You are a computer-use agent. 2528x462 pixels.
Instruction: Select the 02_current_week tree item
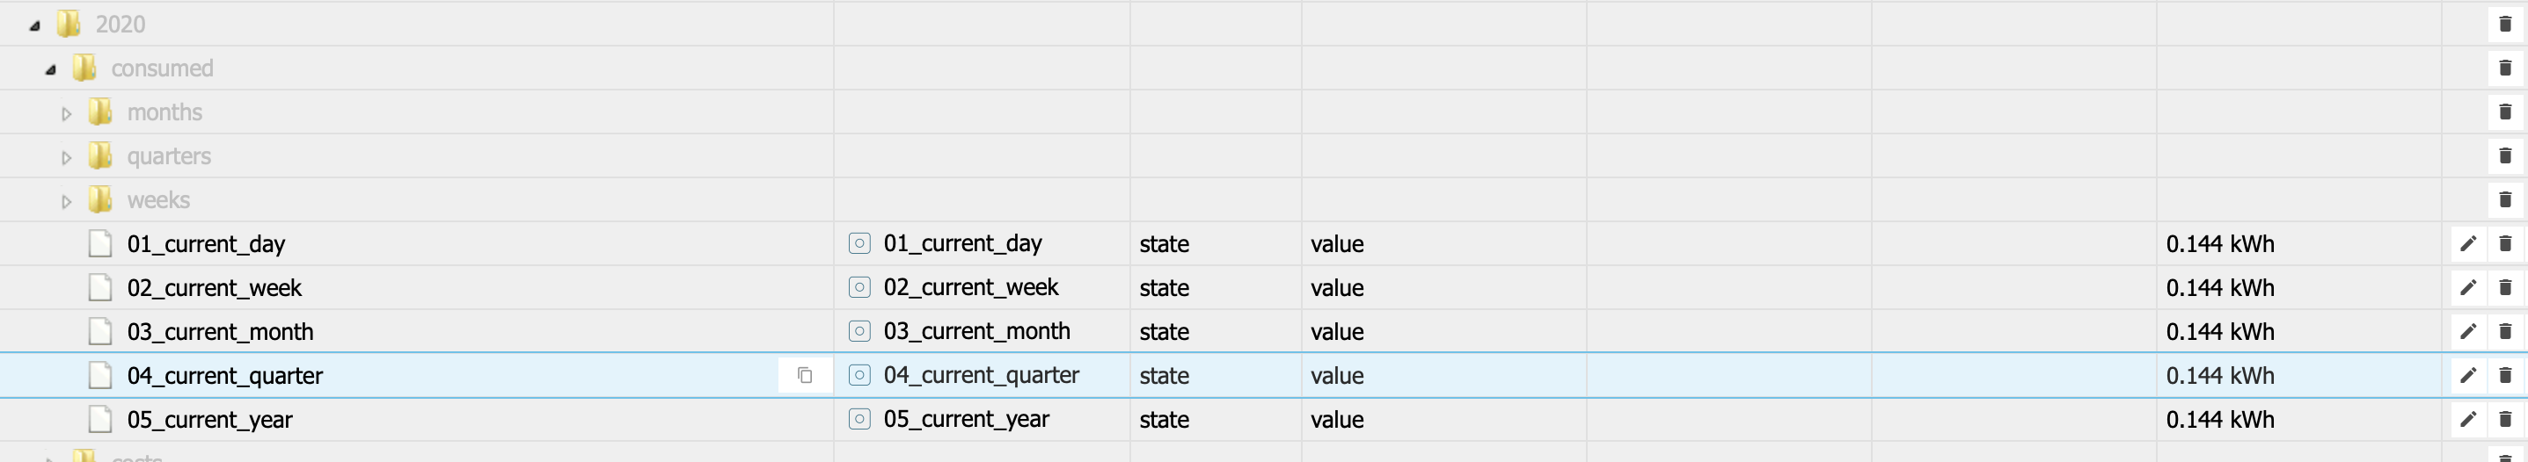[x=214, y=287]
